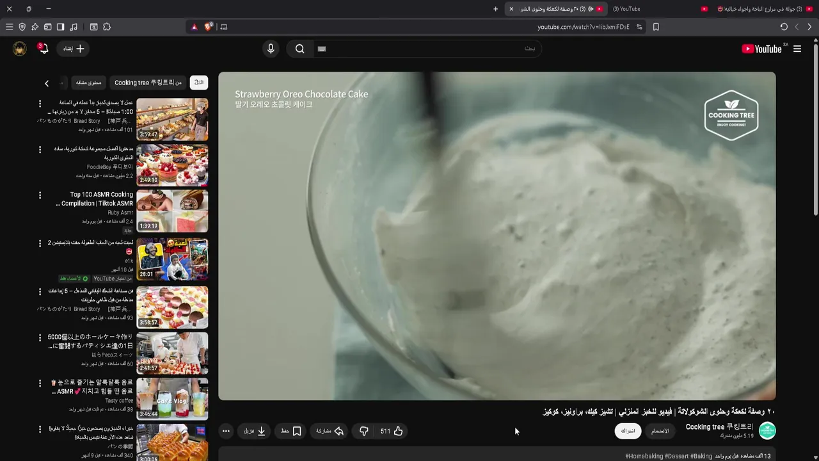Click the picture-in-picture icon in address bar
This screenshot has width=819, height=461.
(223, 27)
